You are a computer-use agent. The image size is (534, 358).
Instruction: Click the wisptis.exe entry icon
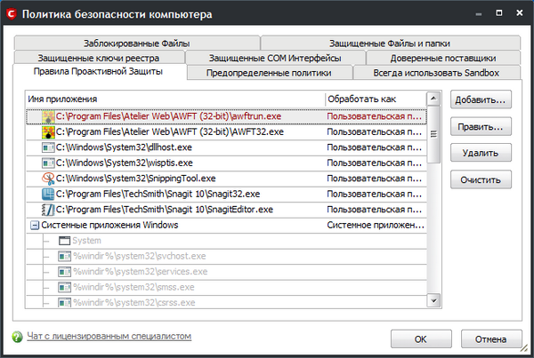[47, 163]
